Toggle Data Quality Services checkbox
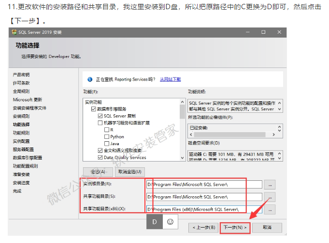Viewport: 329px width, 243px height. [x=100, y=157]
